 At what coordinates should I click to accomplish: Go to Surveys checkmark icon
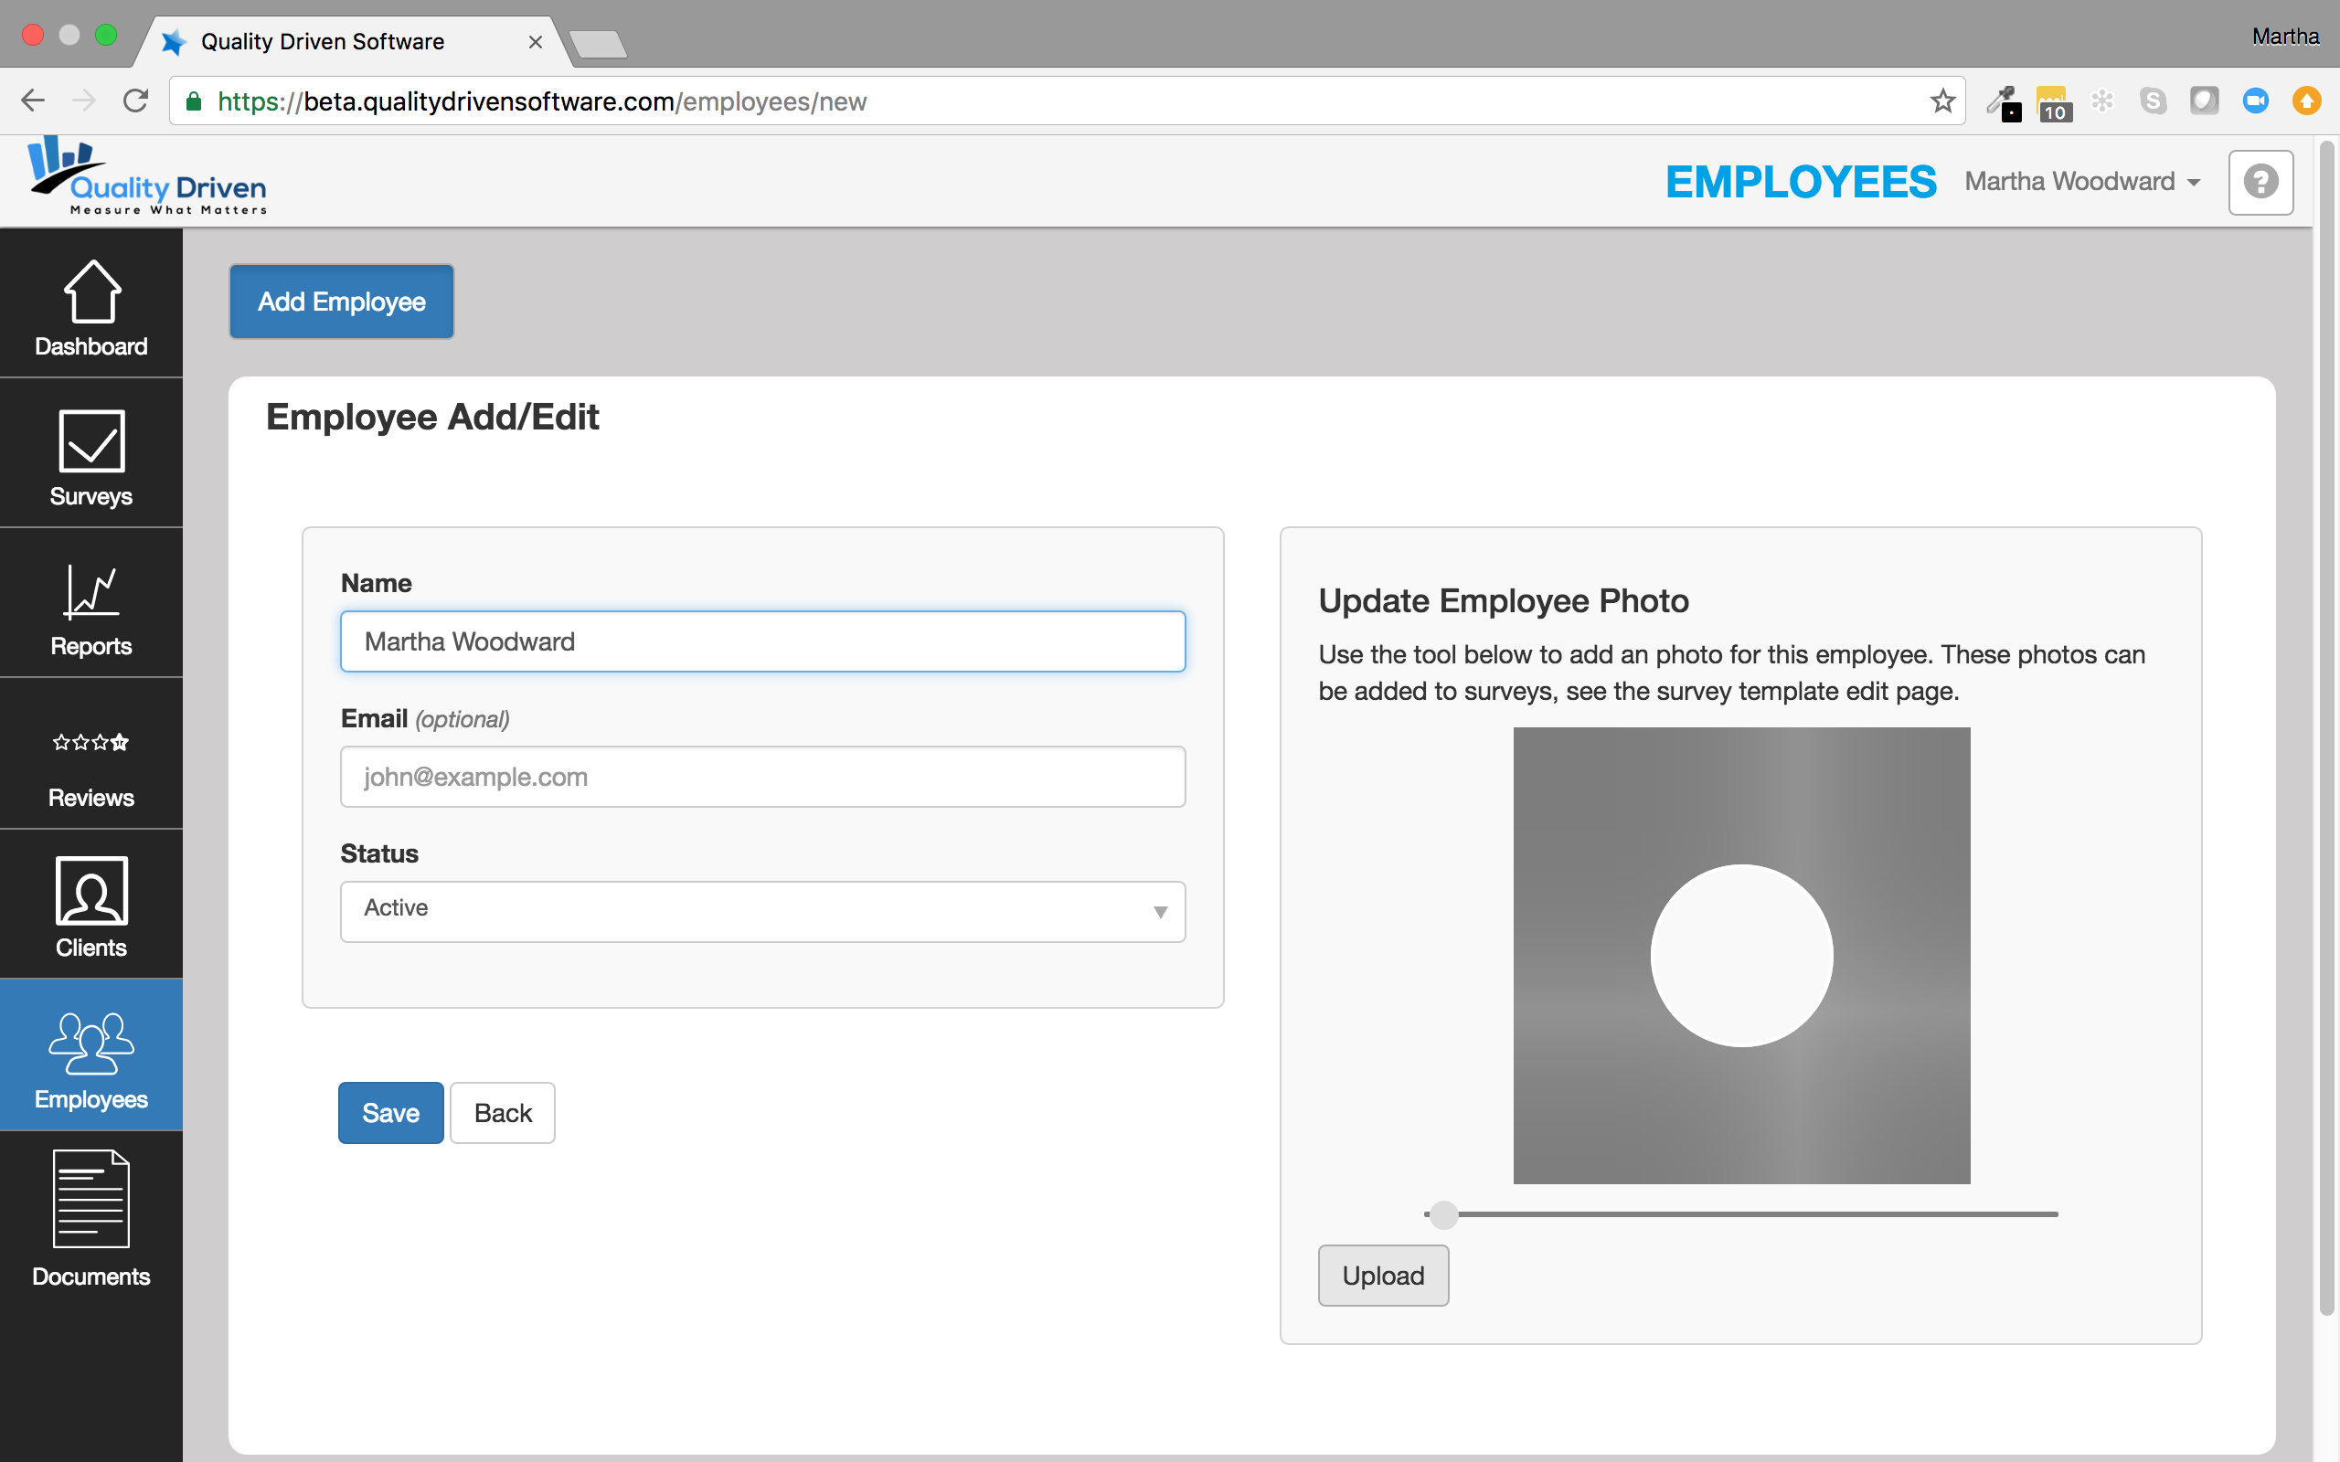point(91,441)
